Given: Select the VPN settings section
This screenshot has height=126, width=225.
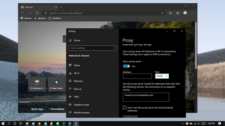Looking at the screenshot, I should [x=76, y=97].
